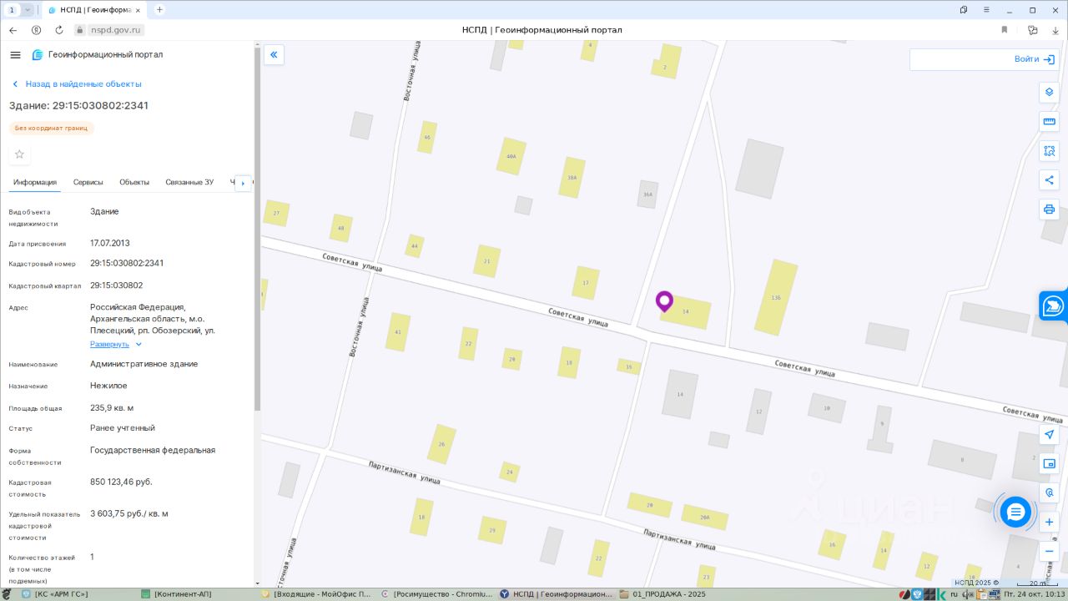The height and width of the screenshot is (601, 1068).
Task: Activate the area search selection tool
Action: [1049, 151]
